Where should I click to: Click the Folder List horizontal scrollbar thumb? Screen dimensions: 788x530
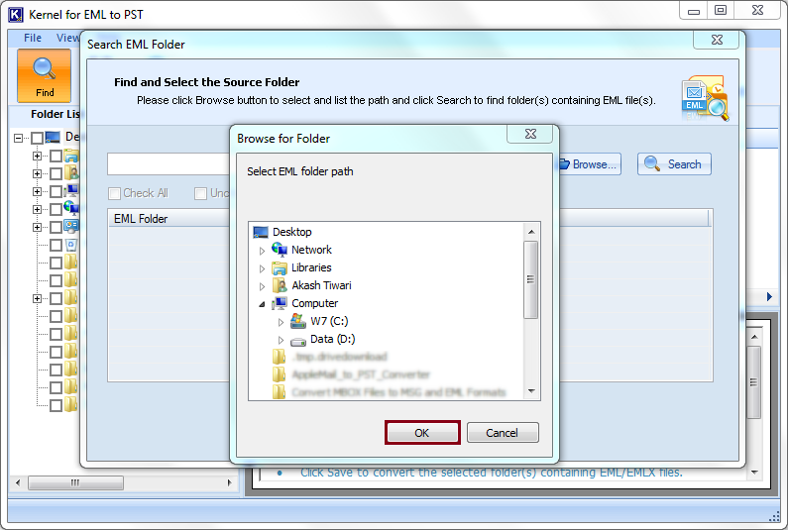click(75, 482)
